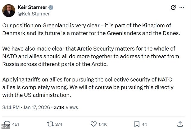Open the @Keir_Starmer handle link
The image size is (191, 129).
pos(34,14)
